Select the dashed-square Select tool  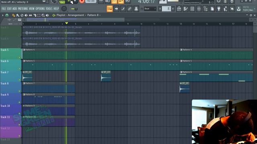(x=39, y=15)
